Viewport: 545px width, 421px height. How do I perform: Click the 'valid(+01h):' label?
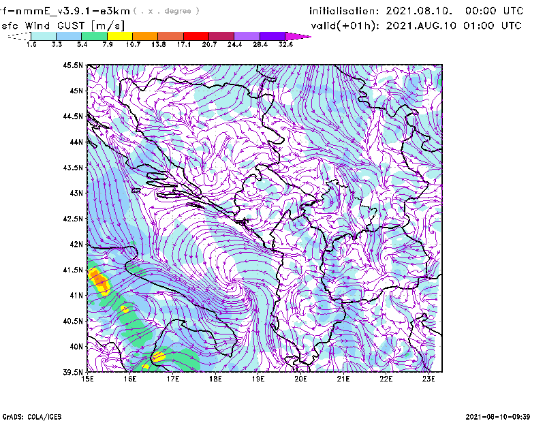pyautogui.click(x=345, y=26)
